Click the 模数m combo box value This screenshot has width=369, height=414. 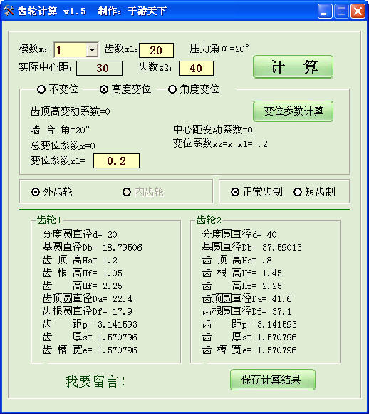(71, 50)
